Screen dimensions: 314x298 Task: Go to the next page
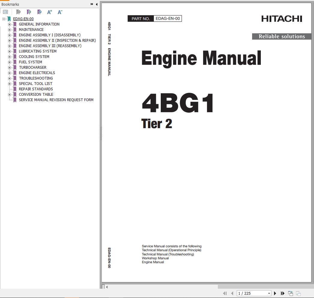coord(275,293)
